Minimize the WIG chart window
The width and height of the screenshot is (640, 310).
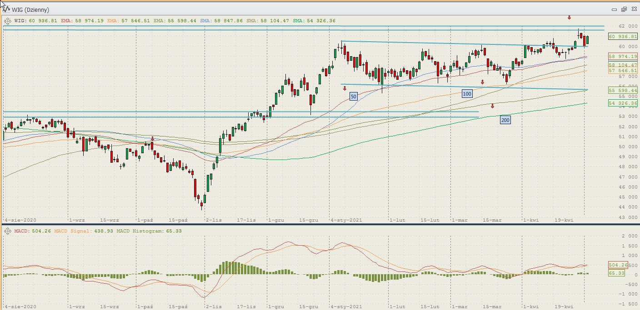pos(615,10)
